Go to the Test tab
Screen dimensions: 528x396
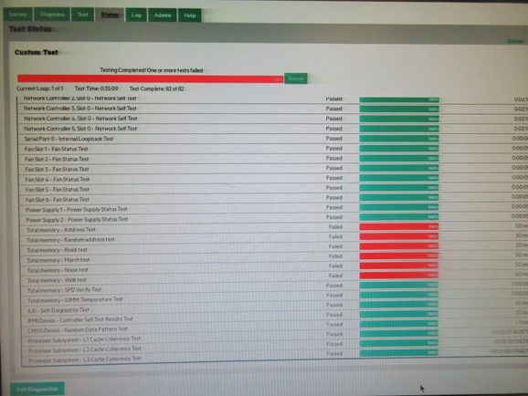(x=82, y=15)
